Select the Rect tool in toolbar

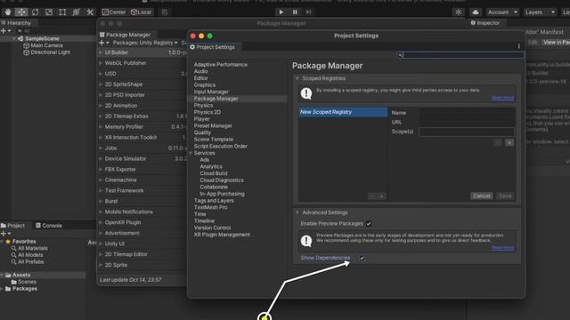62,12
